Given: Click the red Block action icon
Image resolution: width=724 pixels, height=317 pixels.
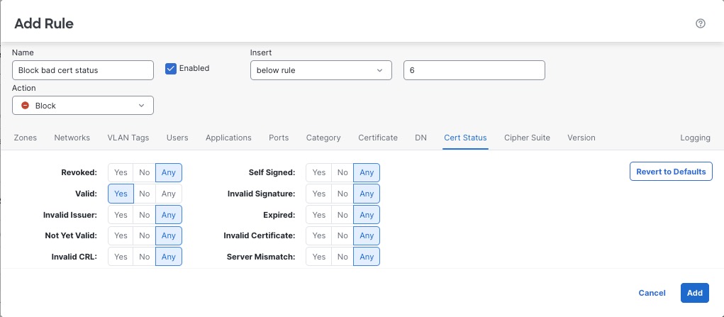Looking at the screenshot, I should pyautogui.click(x=26, y=106).
